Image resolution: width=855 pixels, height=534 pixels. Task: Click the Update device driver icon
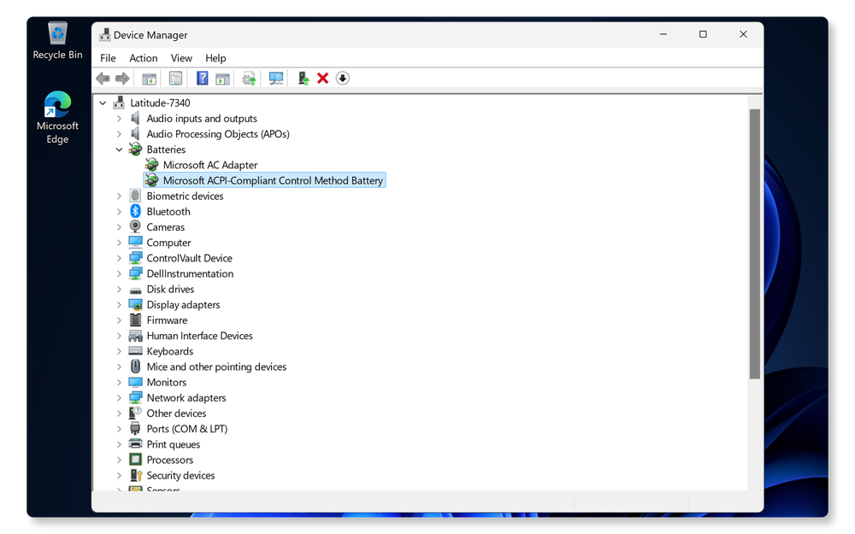(x=249, y=79)
